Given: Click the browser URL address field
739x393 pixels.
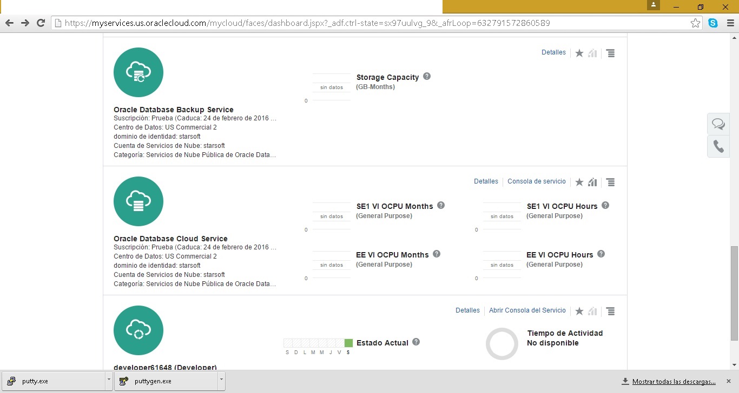Looking at the screenshot, I should pyautogui.click(x=373, y=23).
